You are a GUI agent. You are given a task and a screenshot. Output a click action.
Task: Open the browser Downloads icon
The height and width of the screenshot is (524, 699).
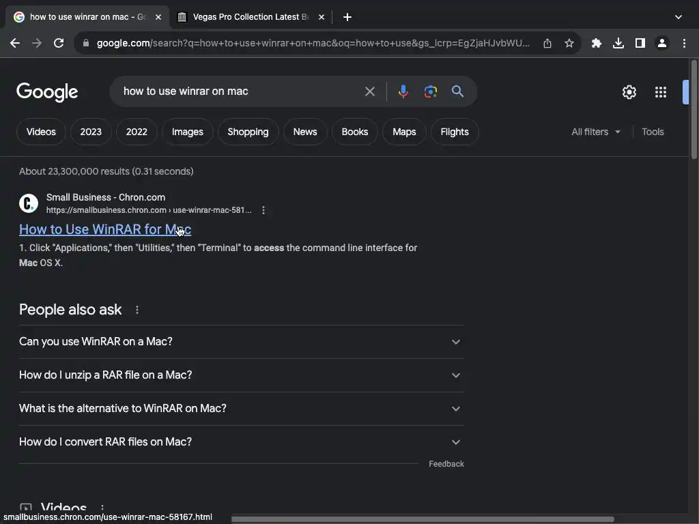[x=618, y=43]
